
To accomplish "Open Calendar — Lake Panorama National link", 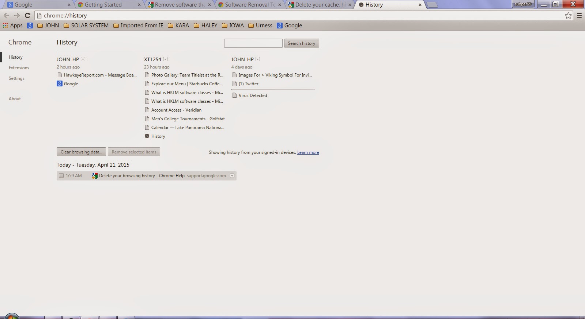I will coord(188,128).
